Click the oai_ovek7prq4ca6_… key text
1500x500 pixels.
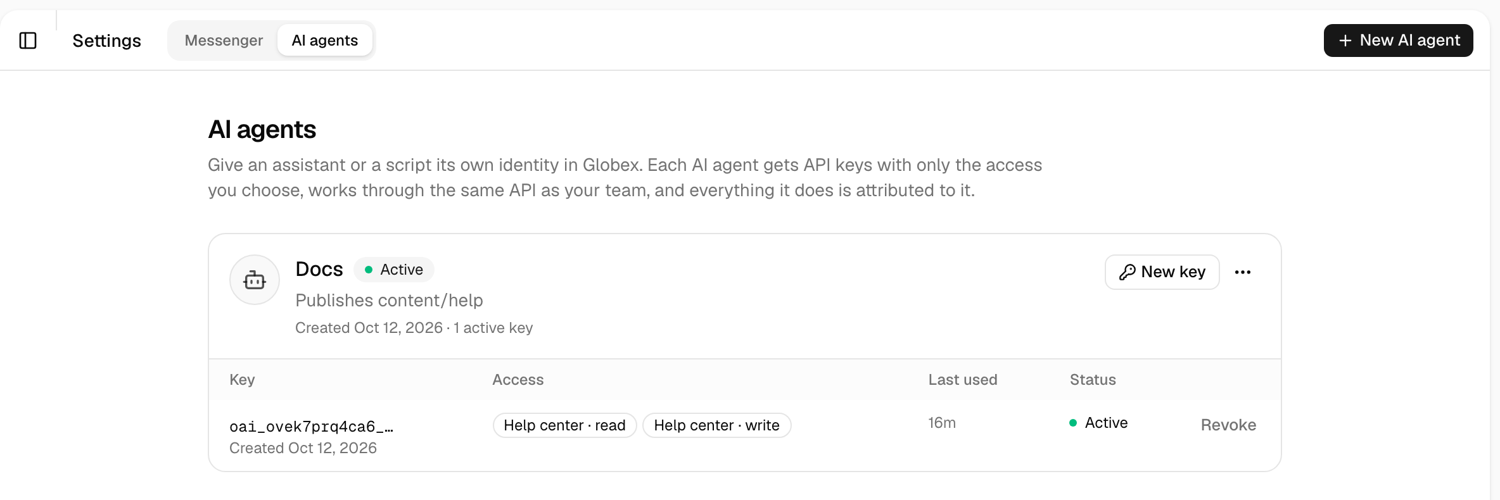click(x=311, y=427)
